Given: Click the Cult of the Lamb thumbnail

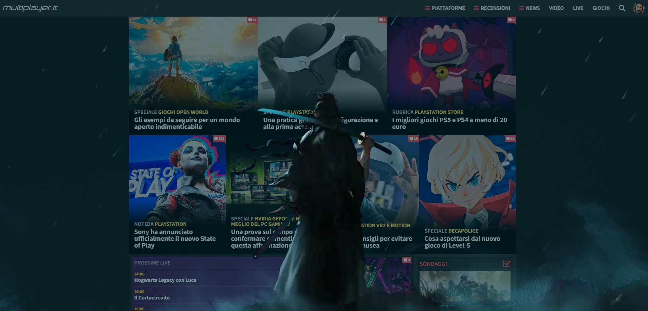Looking at the screenshot, I should [451, 63].
